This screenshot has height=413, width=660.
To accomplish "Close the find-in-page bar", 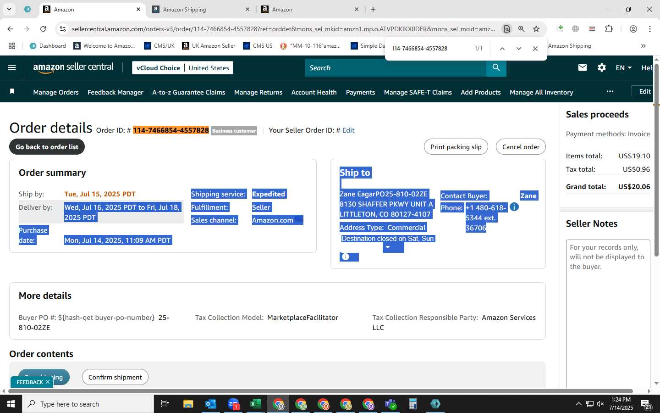I will pyautogui.click(x=535, y=48).
